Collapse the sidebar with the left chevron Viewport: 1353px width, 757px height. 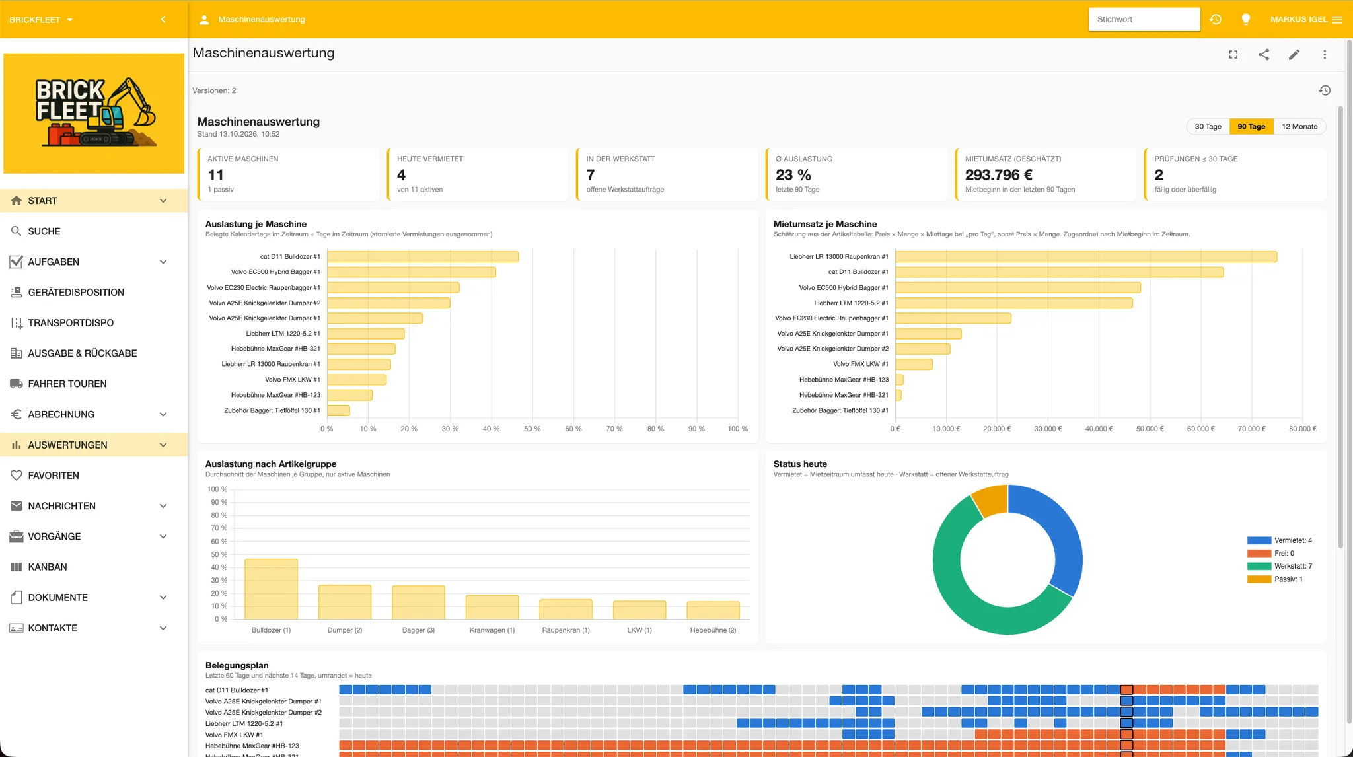tap(163, 19)
